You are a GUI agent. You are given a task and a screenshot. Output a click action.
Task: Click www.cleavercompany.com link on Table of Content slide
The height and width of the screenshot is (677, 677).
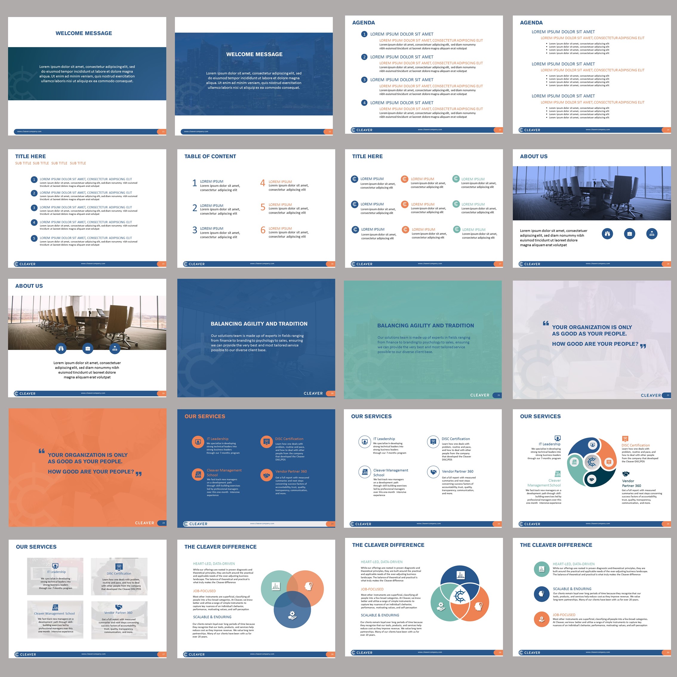pos(262,264)
